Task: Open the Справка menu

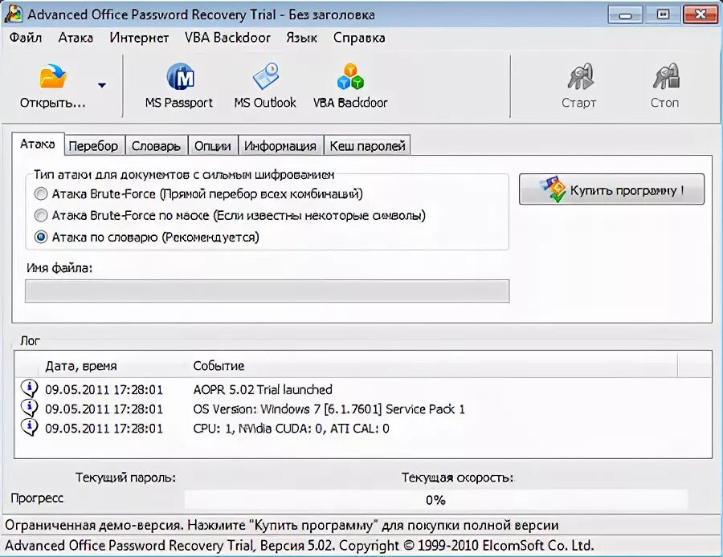Action: tap(359, 38)
